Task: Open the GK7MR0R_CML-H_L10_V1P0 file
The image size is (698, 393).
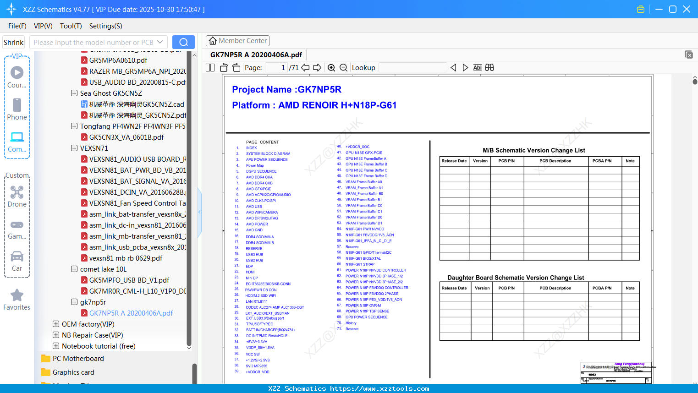Action: [x=137, y=291]
